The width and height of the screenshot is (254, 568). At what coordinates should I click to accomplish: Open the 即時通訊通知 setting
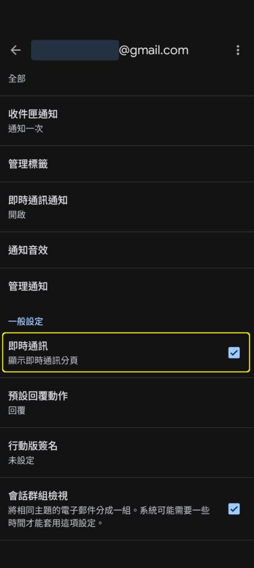click(127, 207)
